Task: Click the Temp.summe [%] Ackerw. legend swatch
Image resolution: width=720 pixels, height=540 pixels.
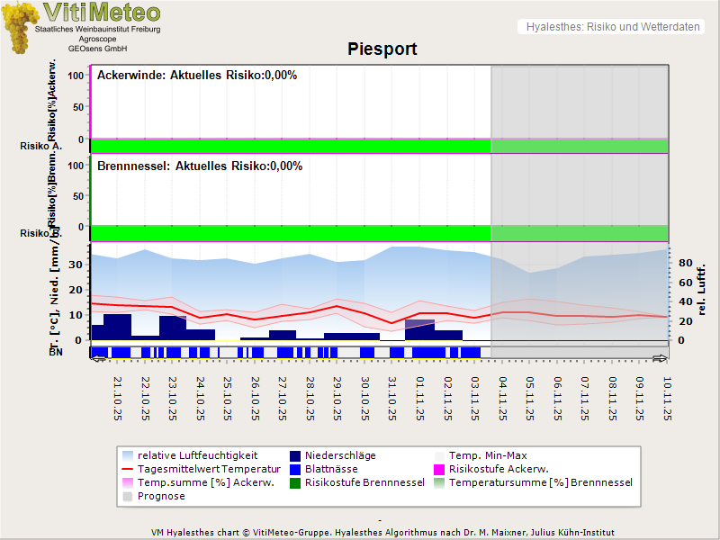Action: point(129,482)
